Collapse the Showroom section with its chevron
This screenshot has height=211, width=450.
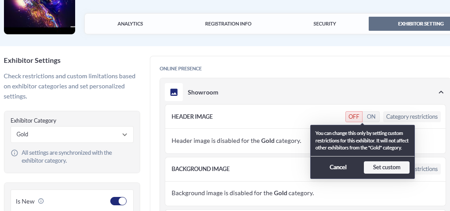(441, 92)
